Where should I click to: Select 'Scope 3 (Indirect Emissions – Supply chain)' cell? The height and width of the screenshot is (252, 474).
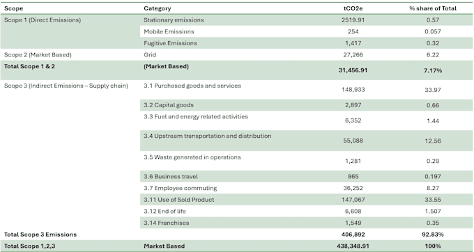pos(66,86)
